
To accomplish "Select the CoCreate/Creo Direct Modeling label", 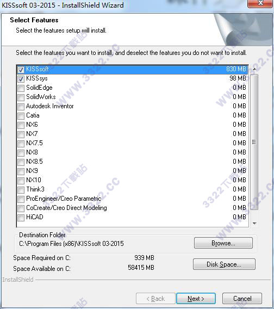I will (x=66, y=208).
